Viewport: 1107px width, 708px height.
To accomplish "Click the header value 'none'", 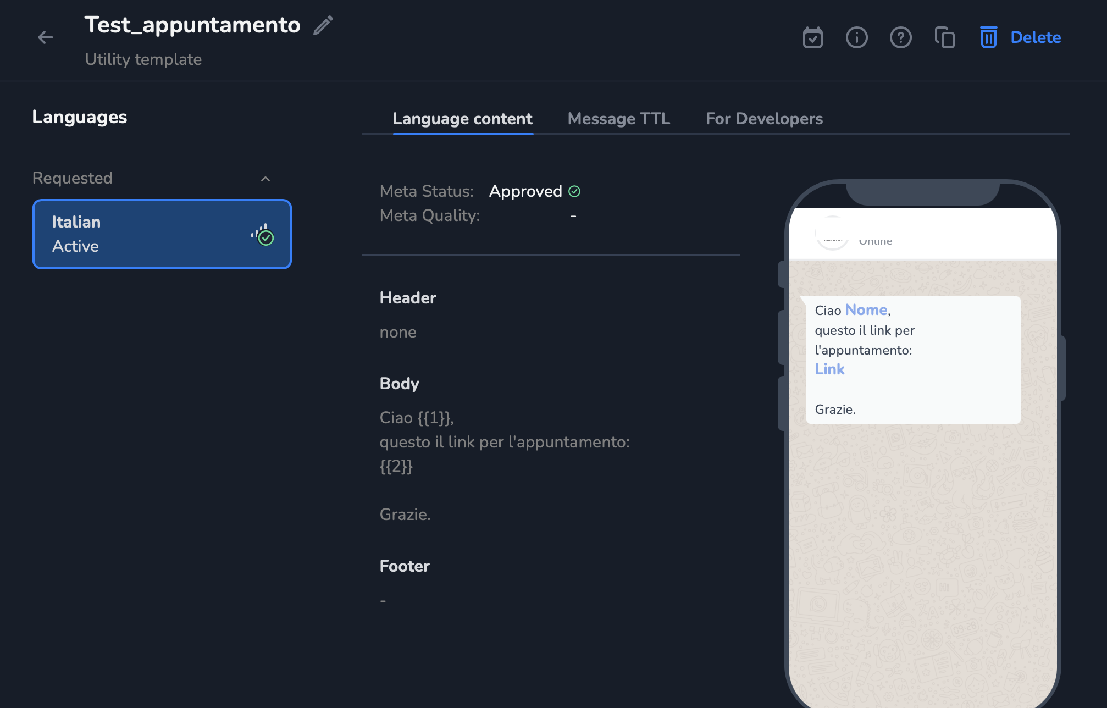I will click(398, 332).
